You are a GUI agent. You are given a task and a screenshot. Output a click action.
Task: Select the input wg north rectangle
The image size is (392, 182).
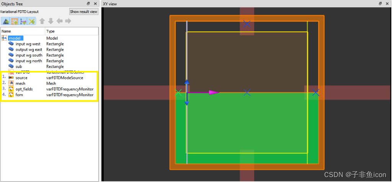pos(29,61)
